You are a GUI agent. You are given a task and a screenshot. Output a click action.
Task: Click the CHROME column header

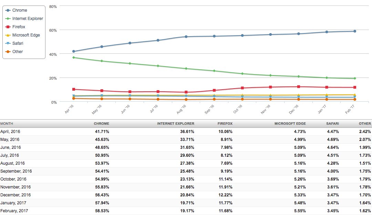[101, 123]
